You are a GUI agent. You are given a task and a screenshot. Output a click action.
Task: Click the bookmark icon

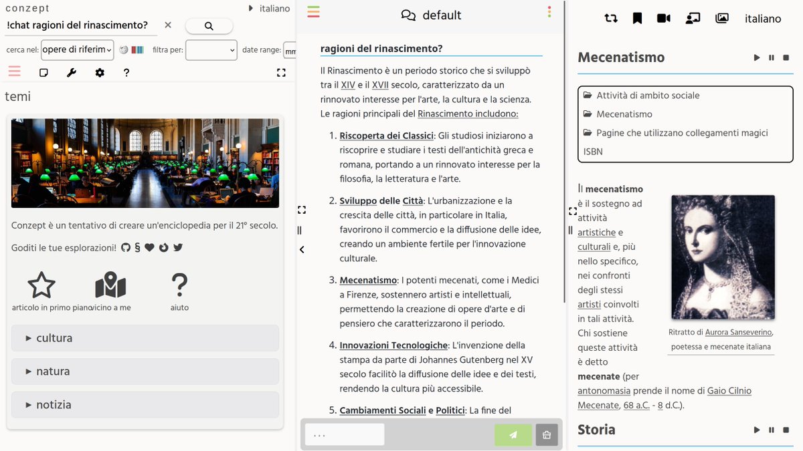(637, 19)
